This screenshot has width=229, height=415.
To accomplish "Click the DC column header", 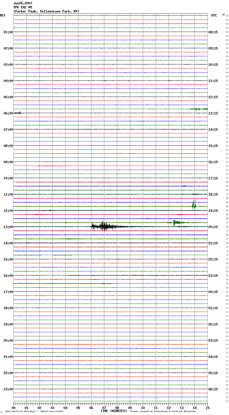I will (224, 15).
